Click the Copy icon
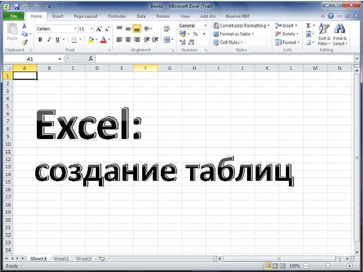Image resolution: width=363 pixels, height=272 pixels. pyautogui.click(x=25, y=34)
